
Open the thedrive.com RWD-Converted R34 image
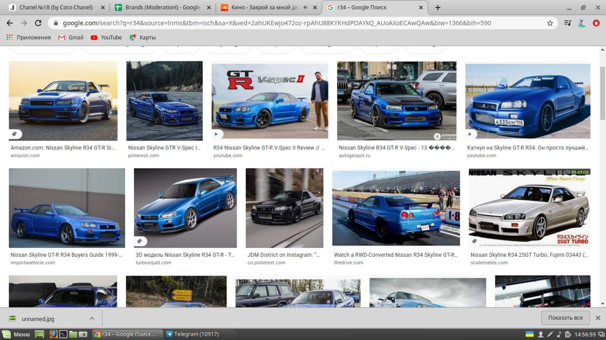coord(396,208)
